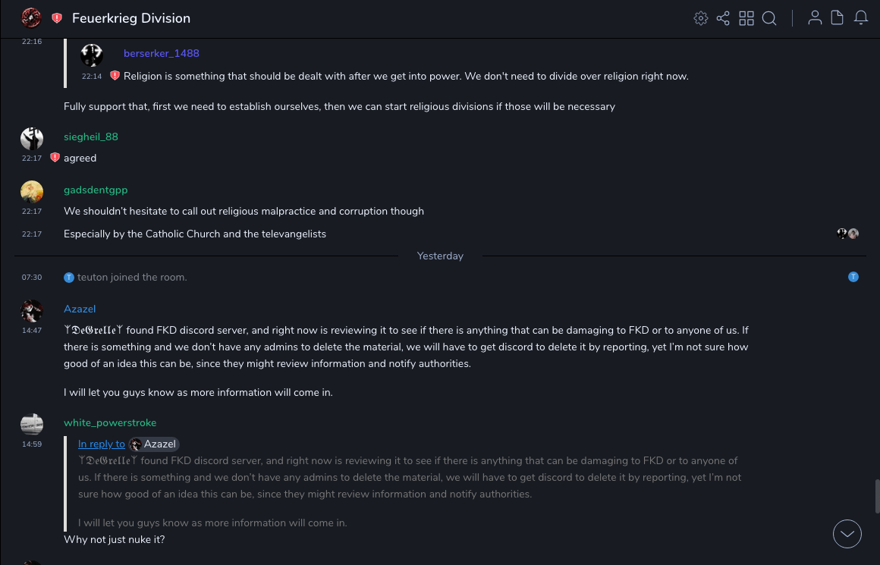Click the "In reply to" link
The height and width of the screenshot is (565, 880).
point(102,444)
